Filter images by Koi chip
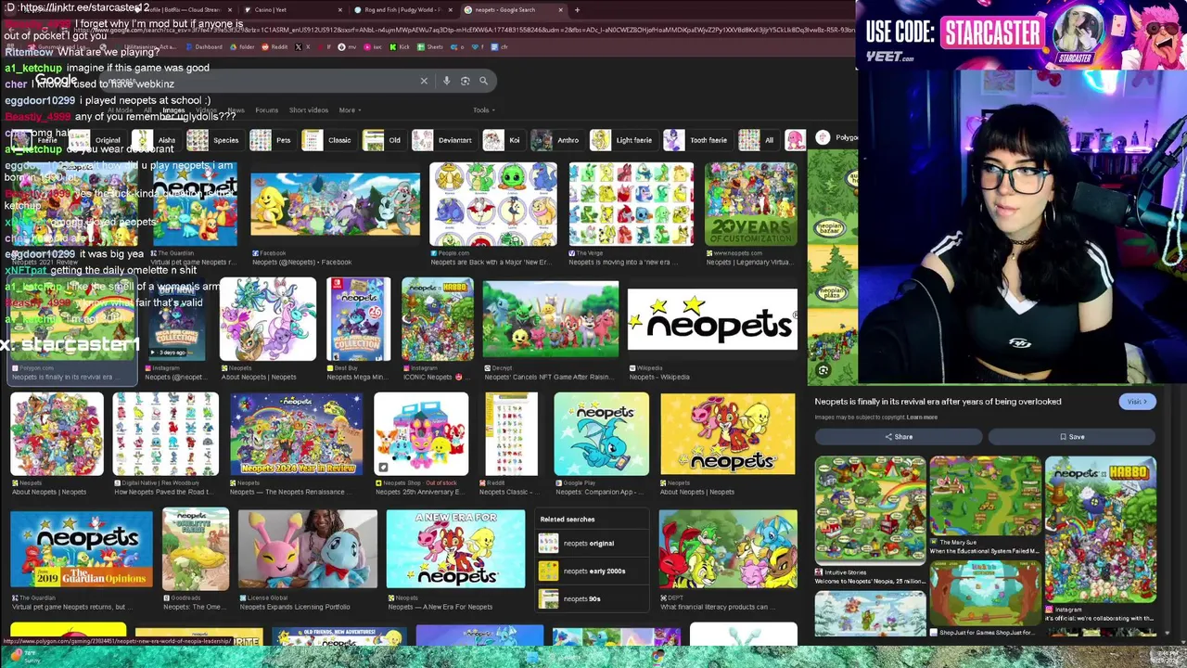The width and height of the screenshot is (1187, 668). coord(504,140)
